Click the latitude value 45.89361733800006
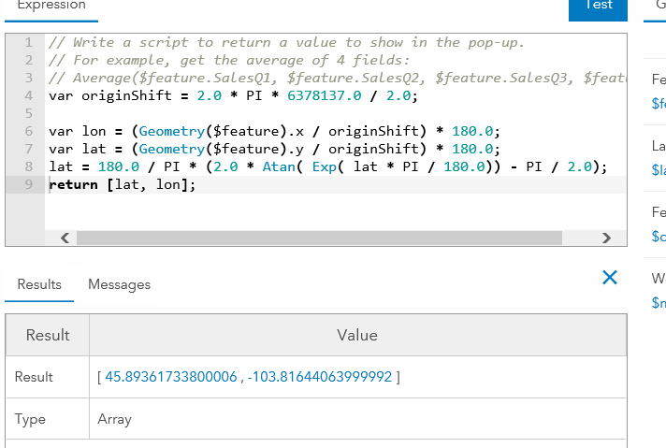Image resolution: width=666 pixels, height=448 pixels. [170, 377]
